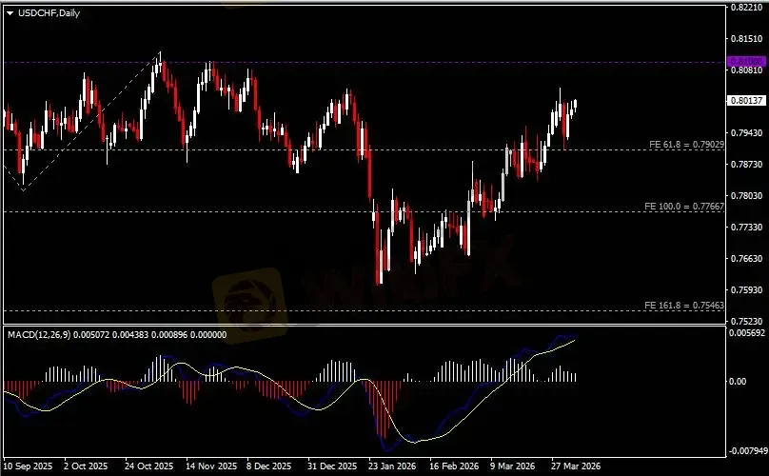Select the FE 61.8 = 0.79029 label

point(686,144)
